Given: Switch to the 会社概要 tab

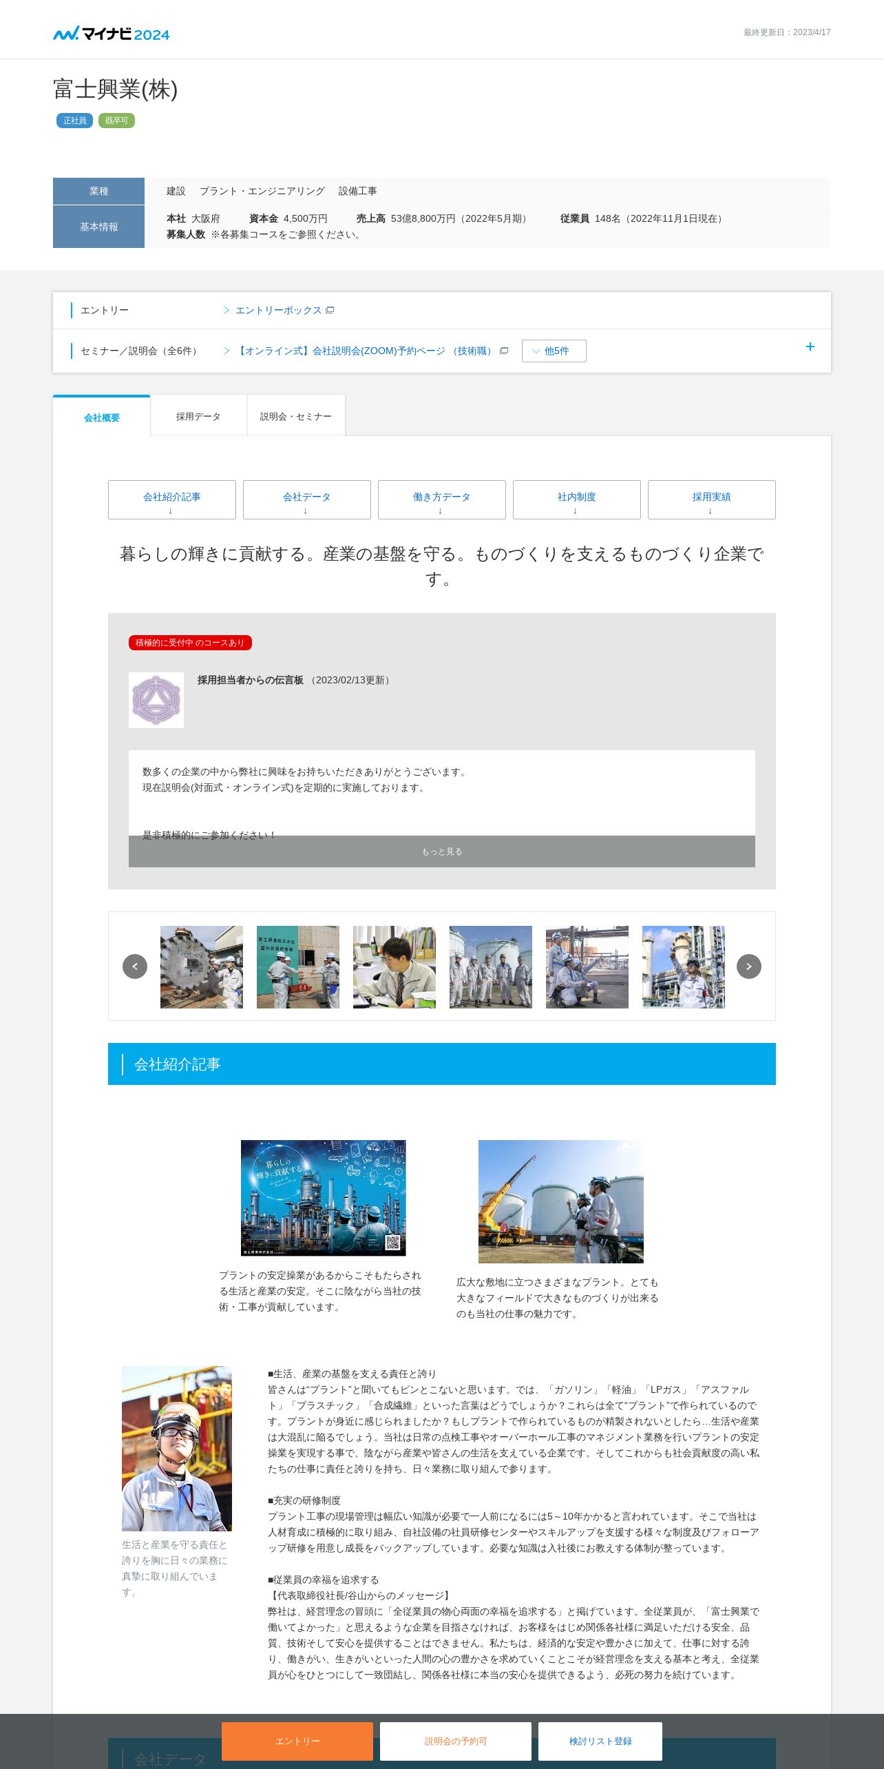Looking at the screenshot, I should pos(102,417).
